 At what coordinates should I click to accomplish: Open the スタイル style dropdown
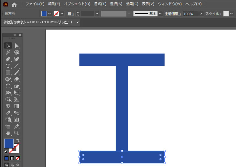tap(231, 14)
